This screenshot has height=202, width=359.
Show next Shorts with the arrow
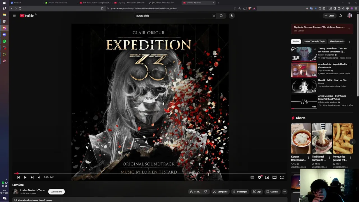[x=352, y=142]
